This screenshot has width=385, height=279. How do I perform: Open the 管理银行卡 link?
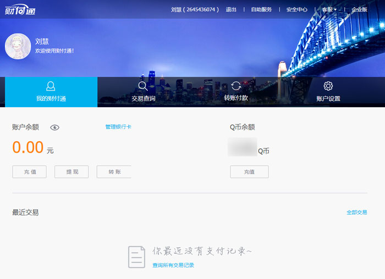(x=118, y=127)
